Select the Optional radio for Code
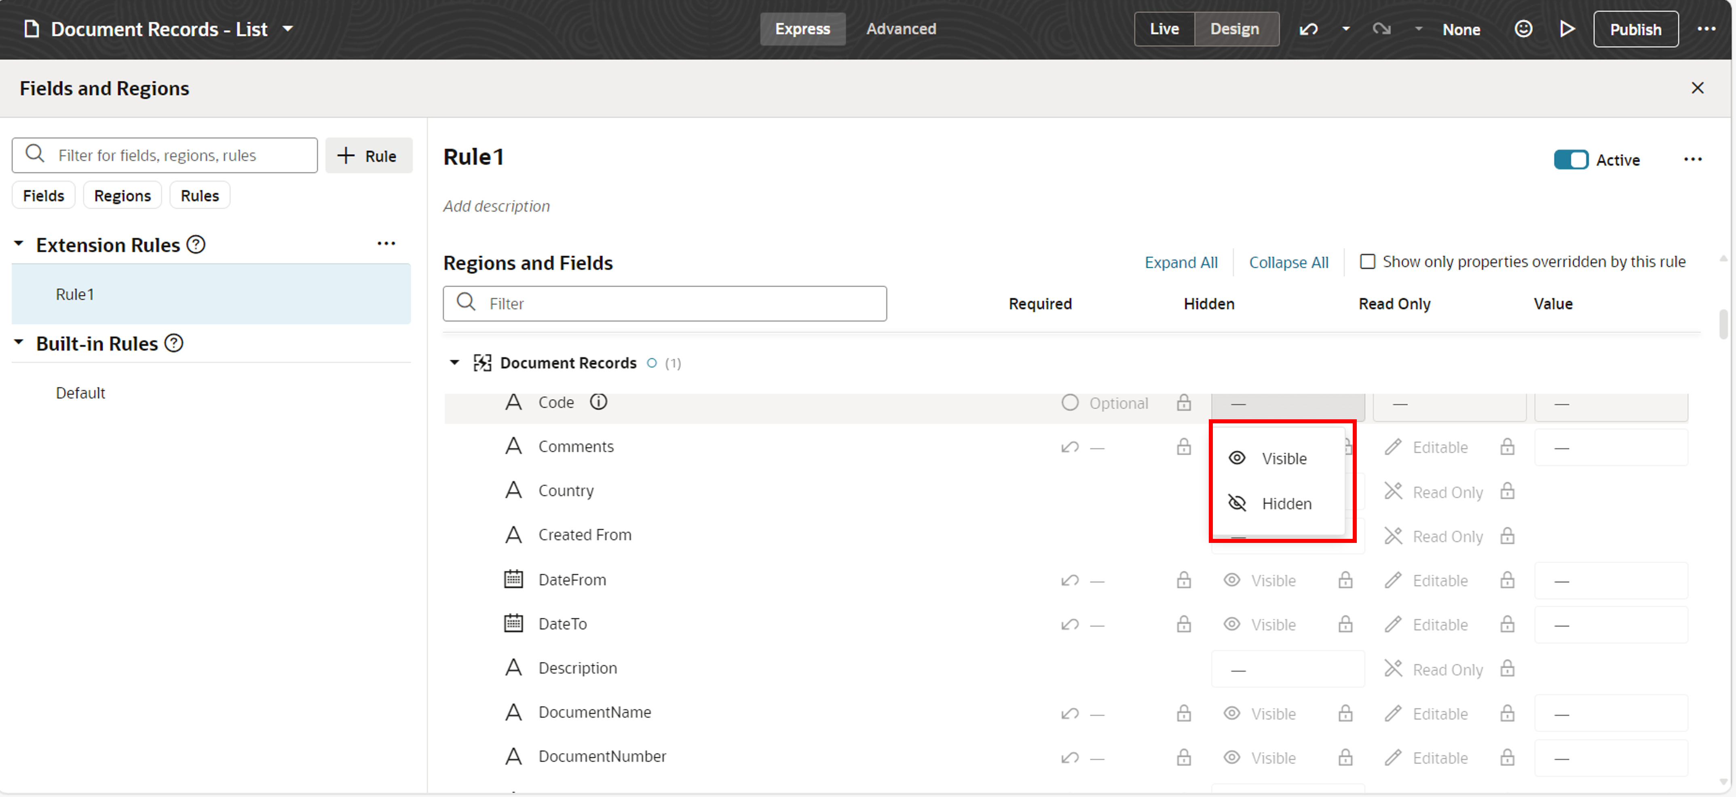Image resolution: width=1736 pixels, height=797 pixels. coord(1069,402)
